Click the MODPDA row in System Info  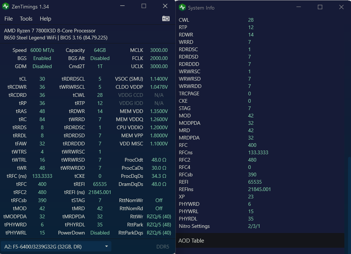pos(260,123)
